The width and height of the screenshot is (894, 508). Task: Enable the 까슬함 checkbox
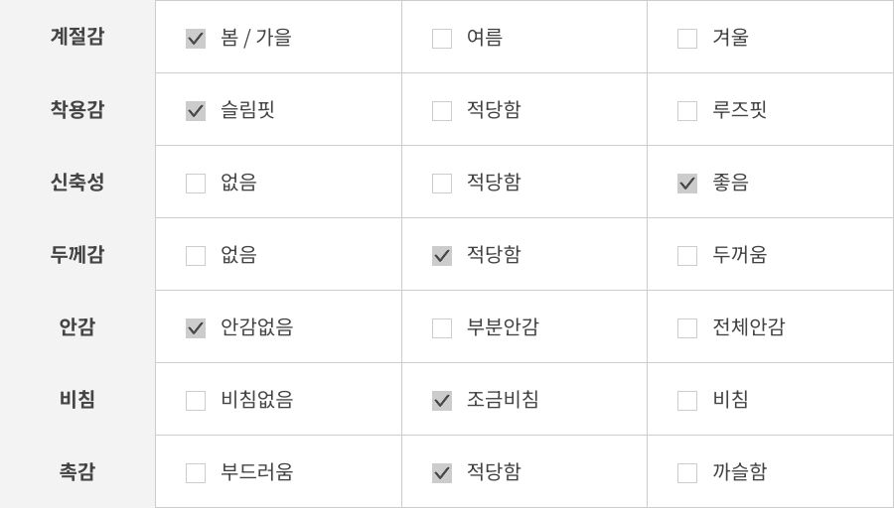click(687, 473)
